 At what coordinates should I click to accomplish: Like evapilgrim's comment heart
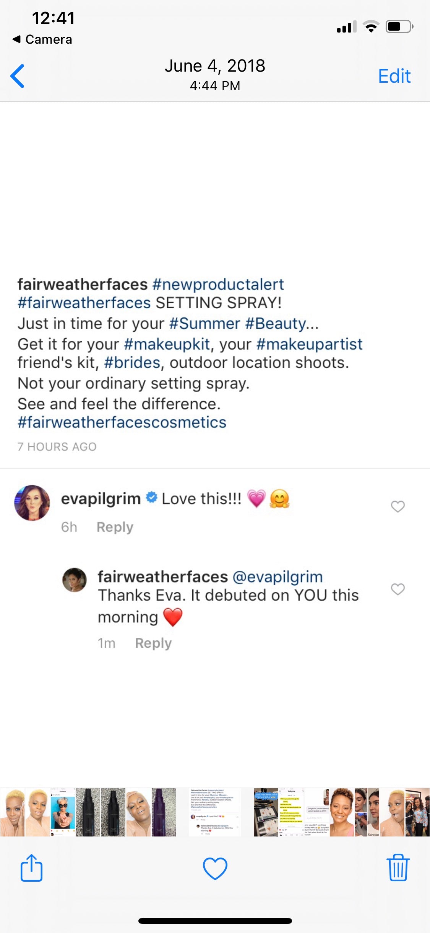pyautogui.click(x=398, y=506)
